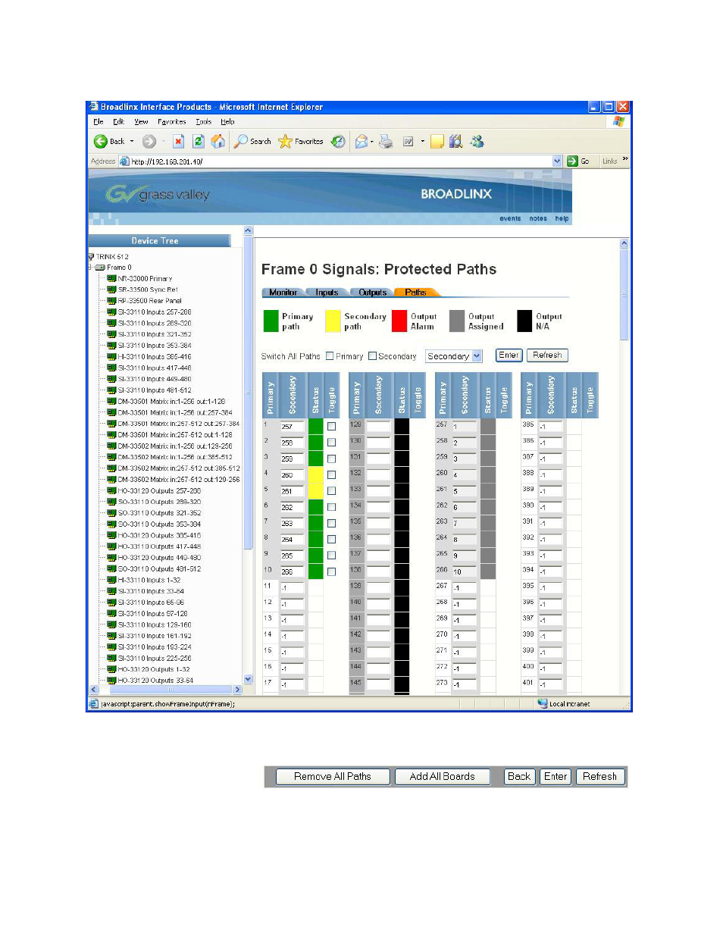Toggle checkbox for primary path 3
The height and width of the screenshot is (936, 723).
point(331,459)
